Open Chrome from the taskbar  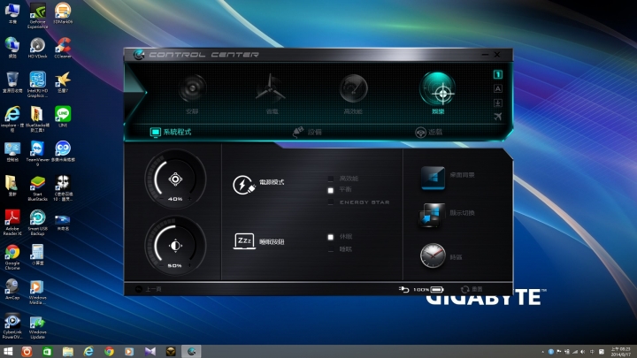pyautogui.click(x=109, y=352)
